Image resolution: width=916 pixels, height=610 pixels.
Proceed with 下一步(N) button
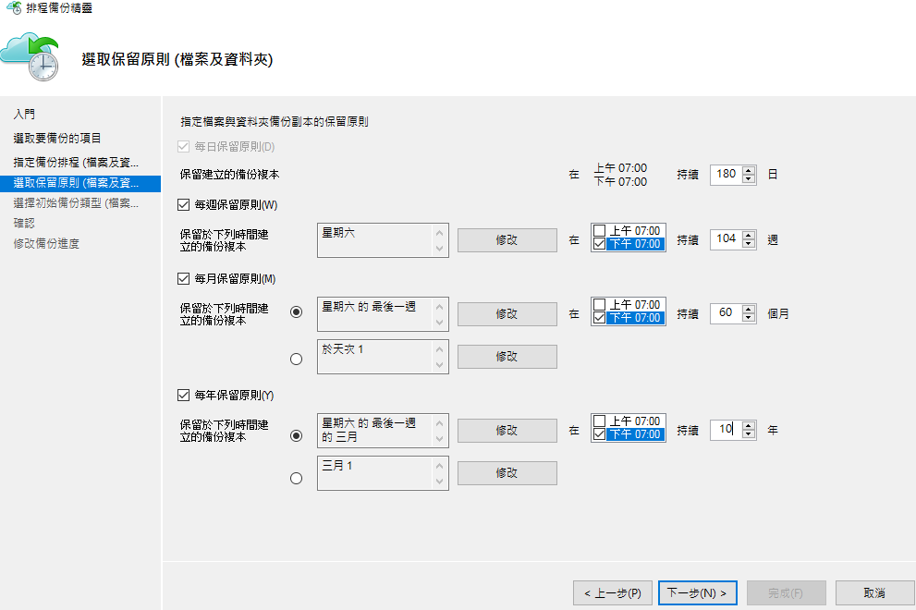[697, 592]
